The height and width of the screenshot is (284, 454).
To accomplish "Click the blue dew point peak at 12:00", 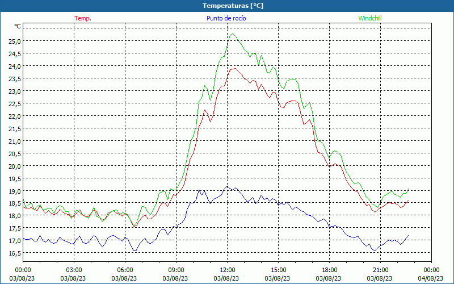I will (x=228, y=186).
